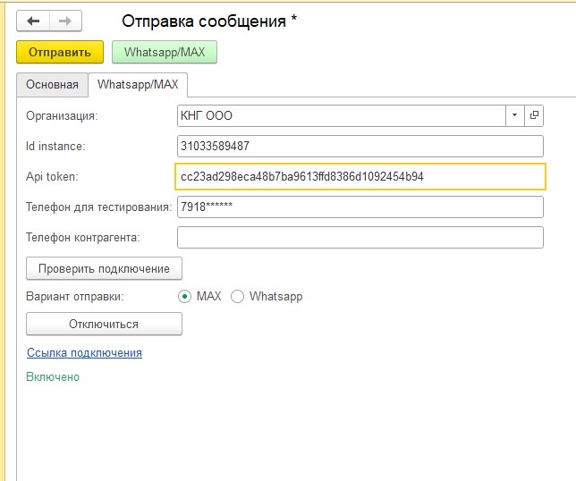Select the MAX sending option
Image resolution: width=576 pixels, height=481 pixels.
click(x=185, y=297)
